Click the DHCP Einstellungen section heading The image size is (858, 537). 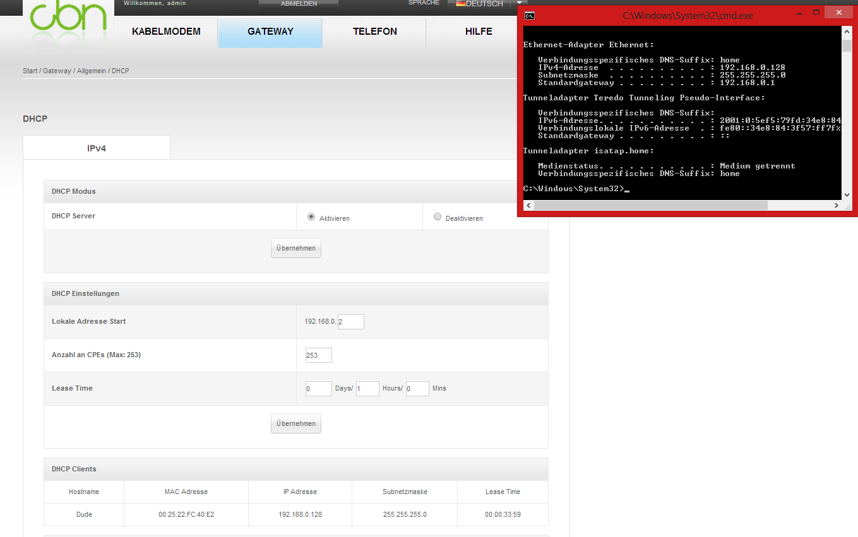coord(85,293)
